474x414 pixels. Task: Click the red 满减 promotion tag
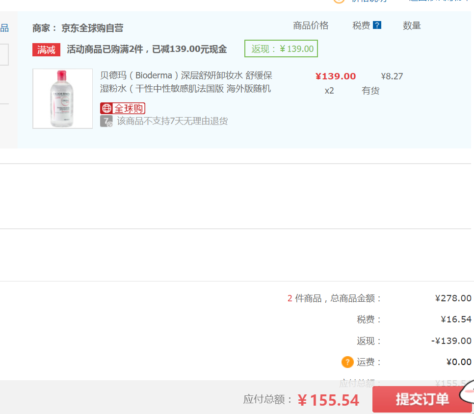[46, 49]
